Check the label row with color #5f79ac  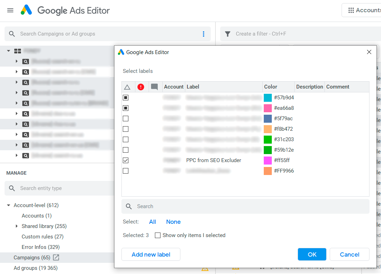126,119
